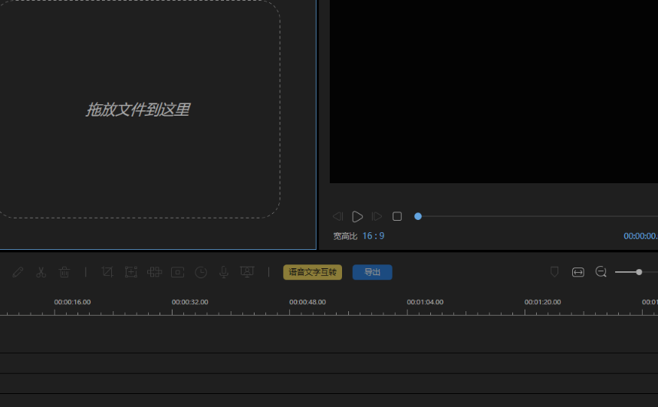Start microphone voiceover recording
The width and height of the screenshot is (658, 407).
[x=224, y=272]
